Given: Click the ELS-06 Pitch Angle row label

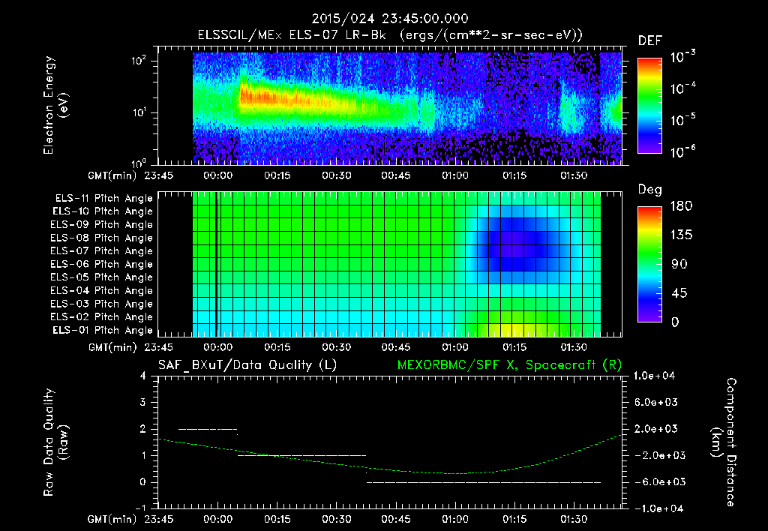Looking at the screenshot, I should click(x=101, y=264).
